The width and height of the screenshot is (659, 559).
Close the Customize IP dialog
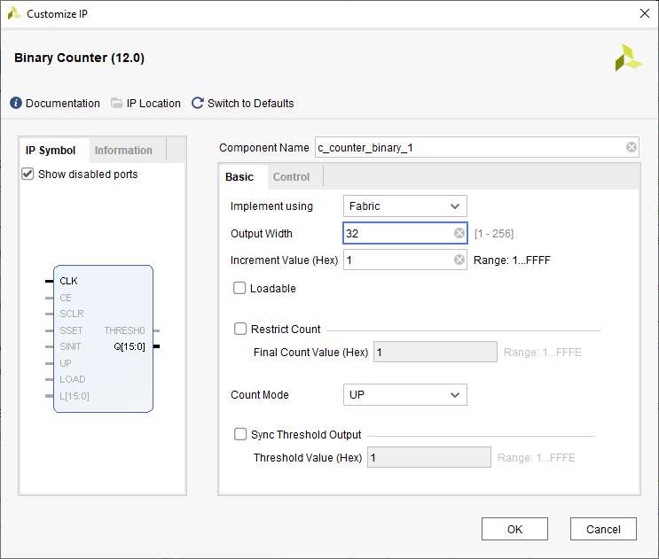pos(644,13)
